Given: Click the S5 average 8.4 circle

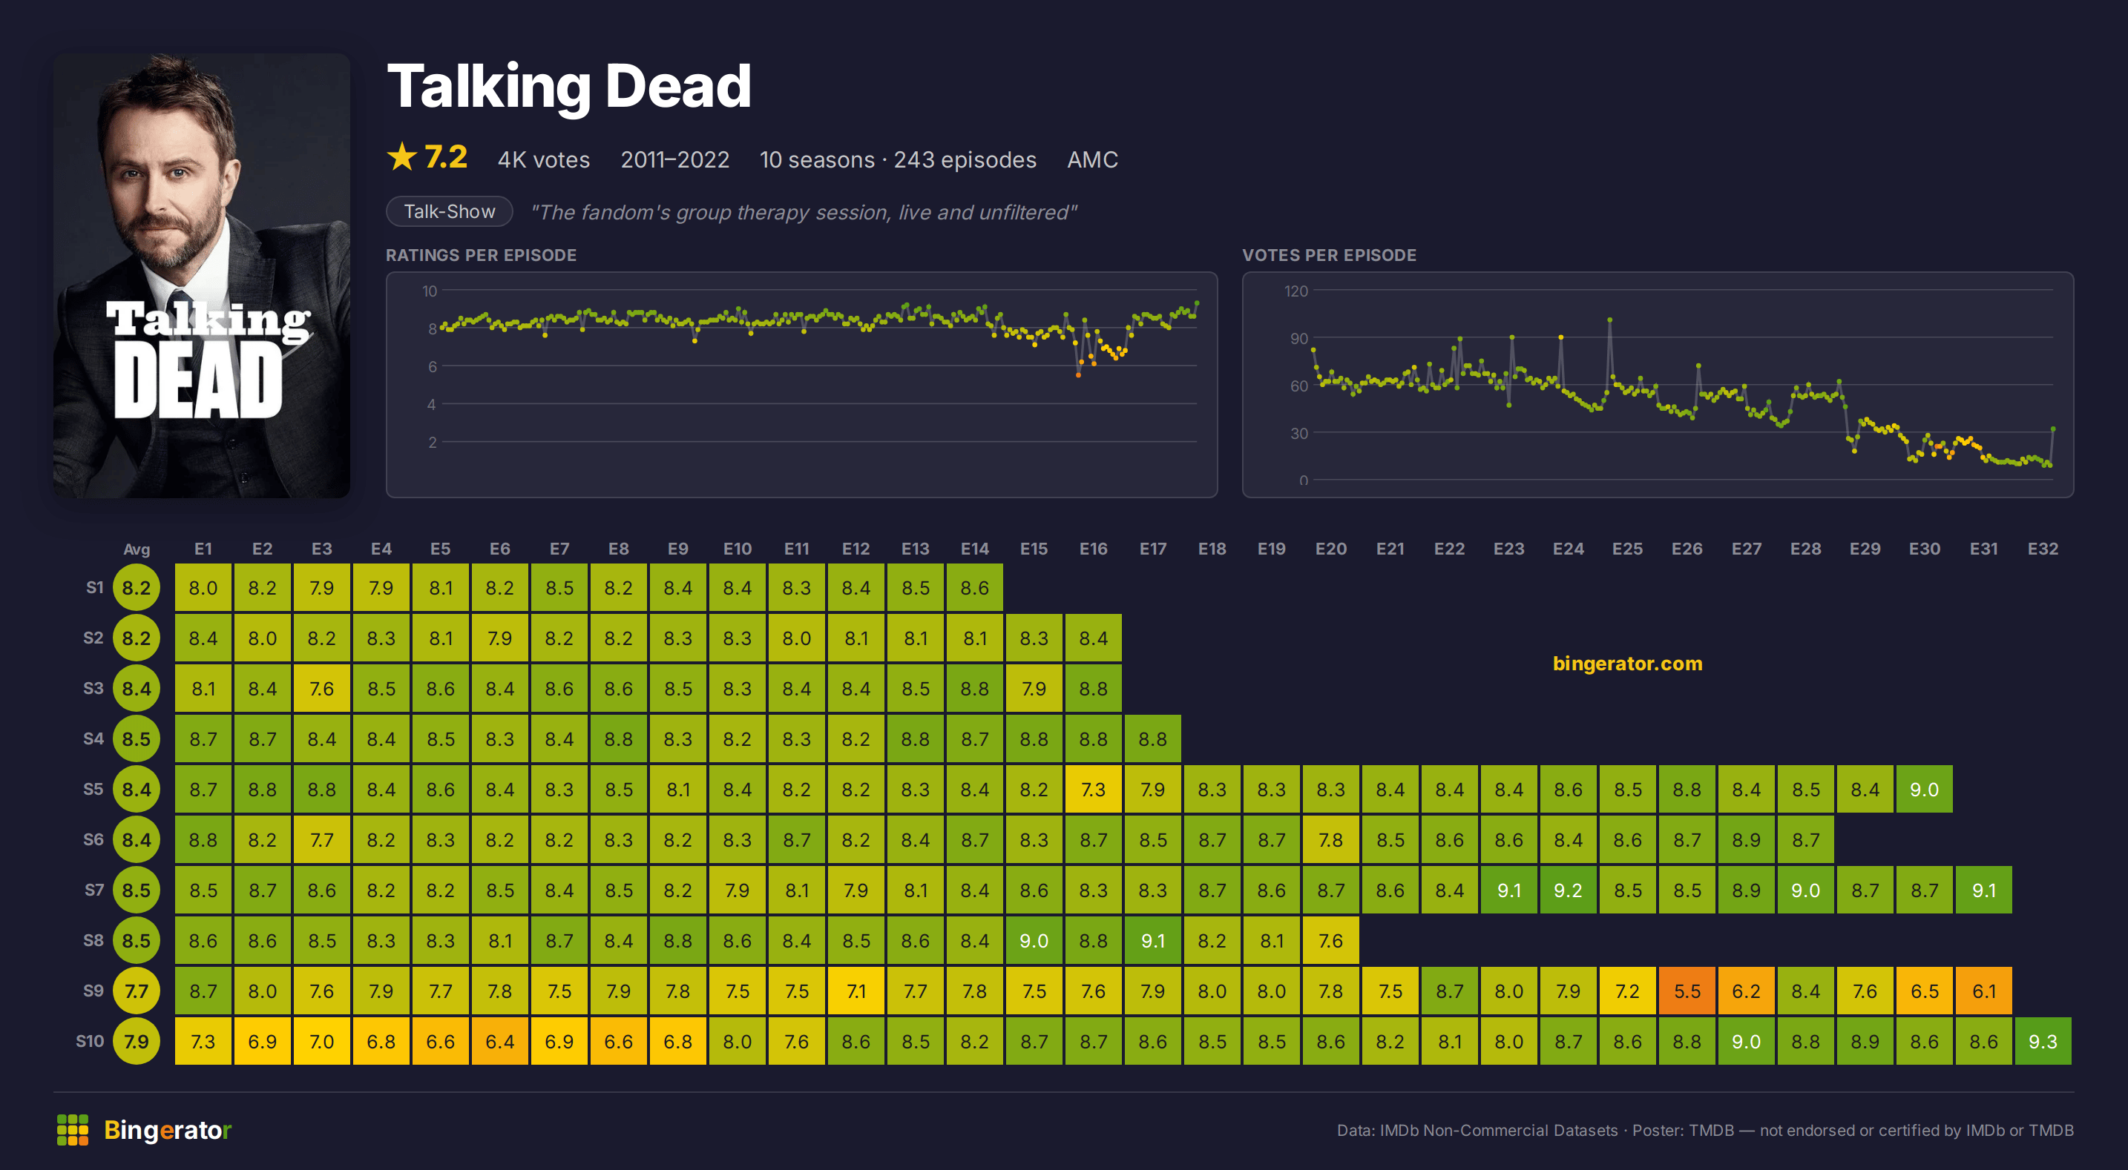Looking at the screenshot, I should (x=137, y=790).
